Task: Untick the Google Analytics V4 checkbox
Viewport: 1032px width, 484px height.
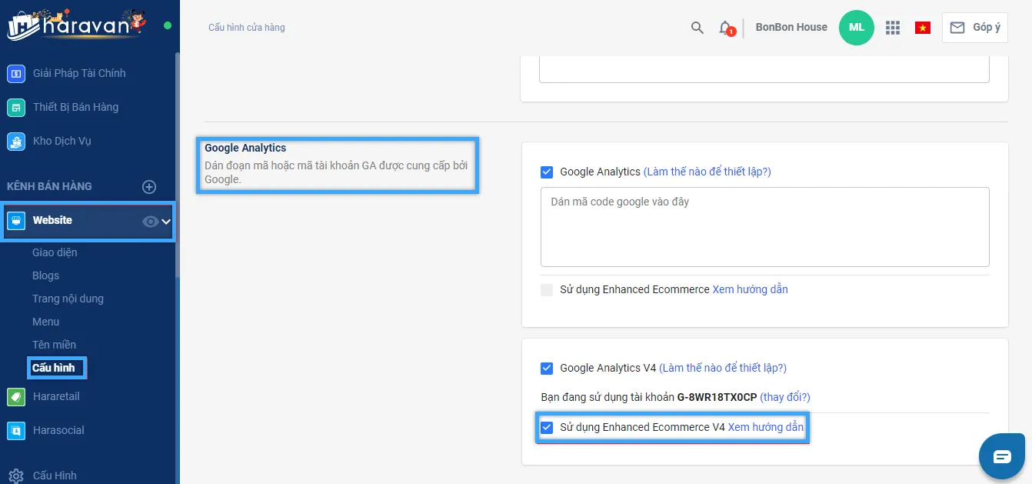Action: point(547,369)
